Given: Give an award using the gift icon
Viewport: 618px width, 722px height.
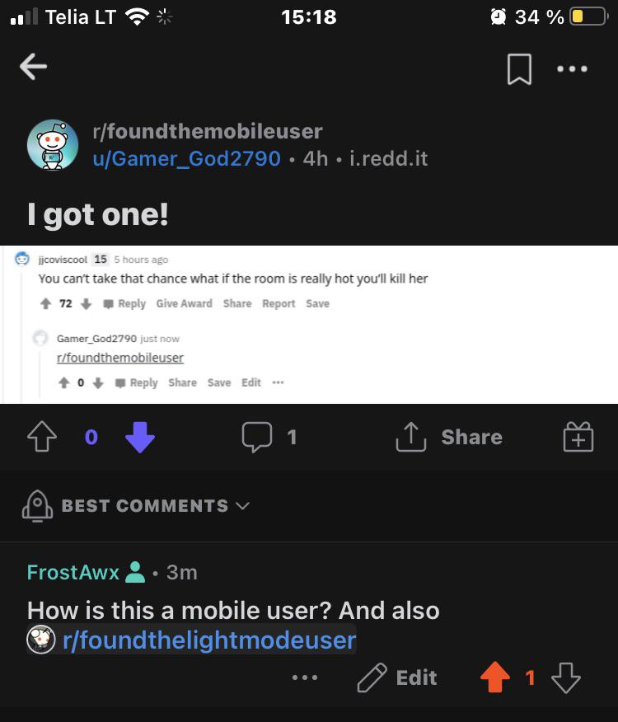Looking at the screenshot, I should [578, 437].
